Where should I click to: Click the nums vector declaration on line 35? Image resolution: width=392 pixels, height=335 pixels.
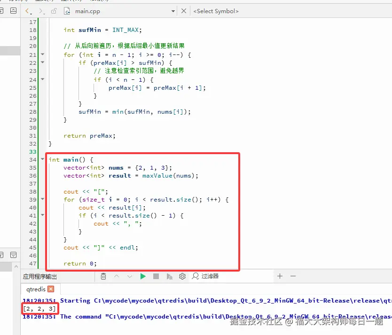point(118,168)
